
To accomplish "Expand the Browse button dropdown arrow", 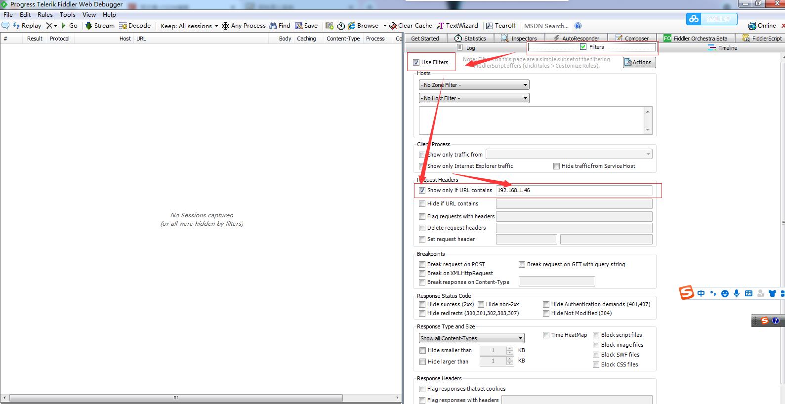I will coord(385,26).
